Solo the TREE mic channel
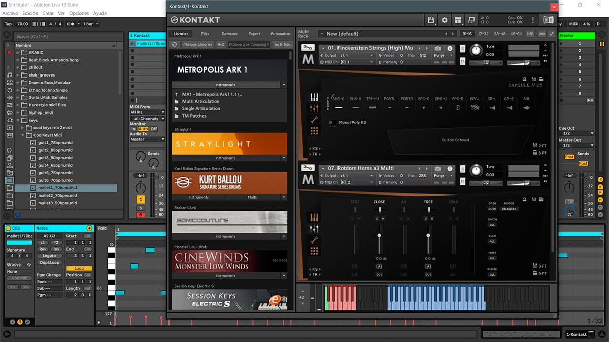The image size is (609, 342). coord(426,218)
